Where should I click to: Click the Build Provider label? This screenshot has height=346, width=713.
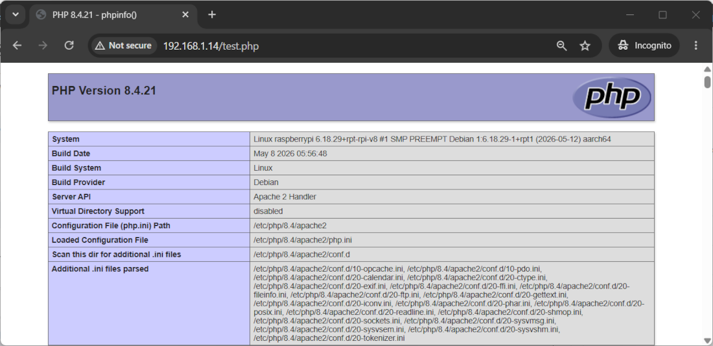[78, 182]
